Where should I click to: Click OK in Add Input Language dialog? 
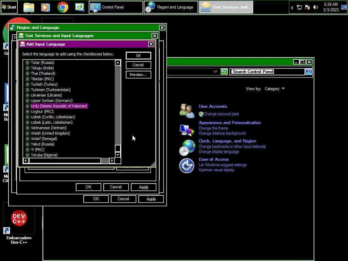pyautogui.click(x=138, y=55)
